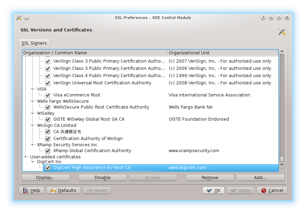Cancel the SSL preferences dialog
Screen dimensions: 306x214
click(272, 190)
